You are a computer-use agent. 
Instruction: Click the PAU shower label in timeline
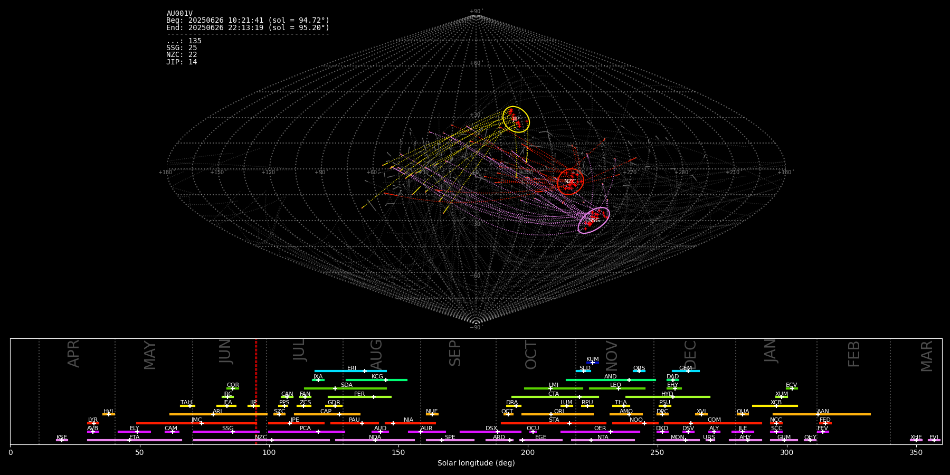[354, 420]
